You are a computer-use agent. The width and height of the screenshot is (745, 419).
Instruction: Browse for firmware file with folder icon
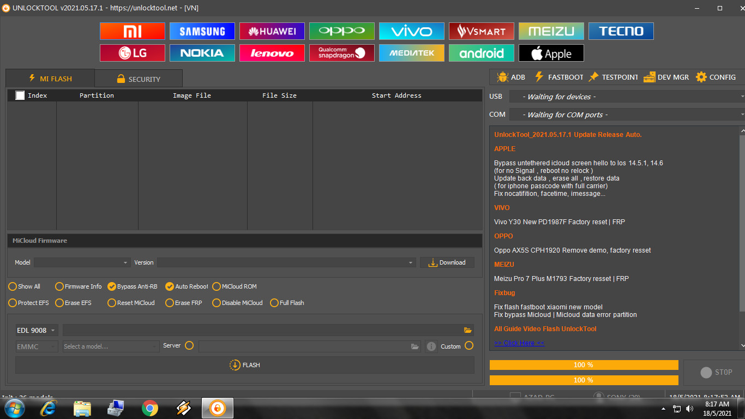[467, 330]
